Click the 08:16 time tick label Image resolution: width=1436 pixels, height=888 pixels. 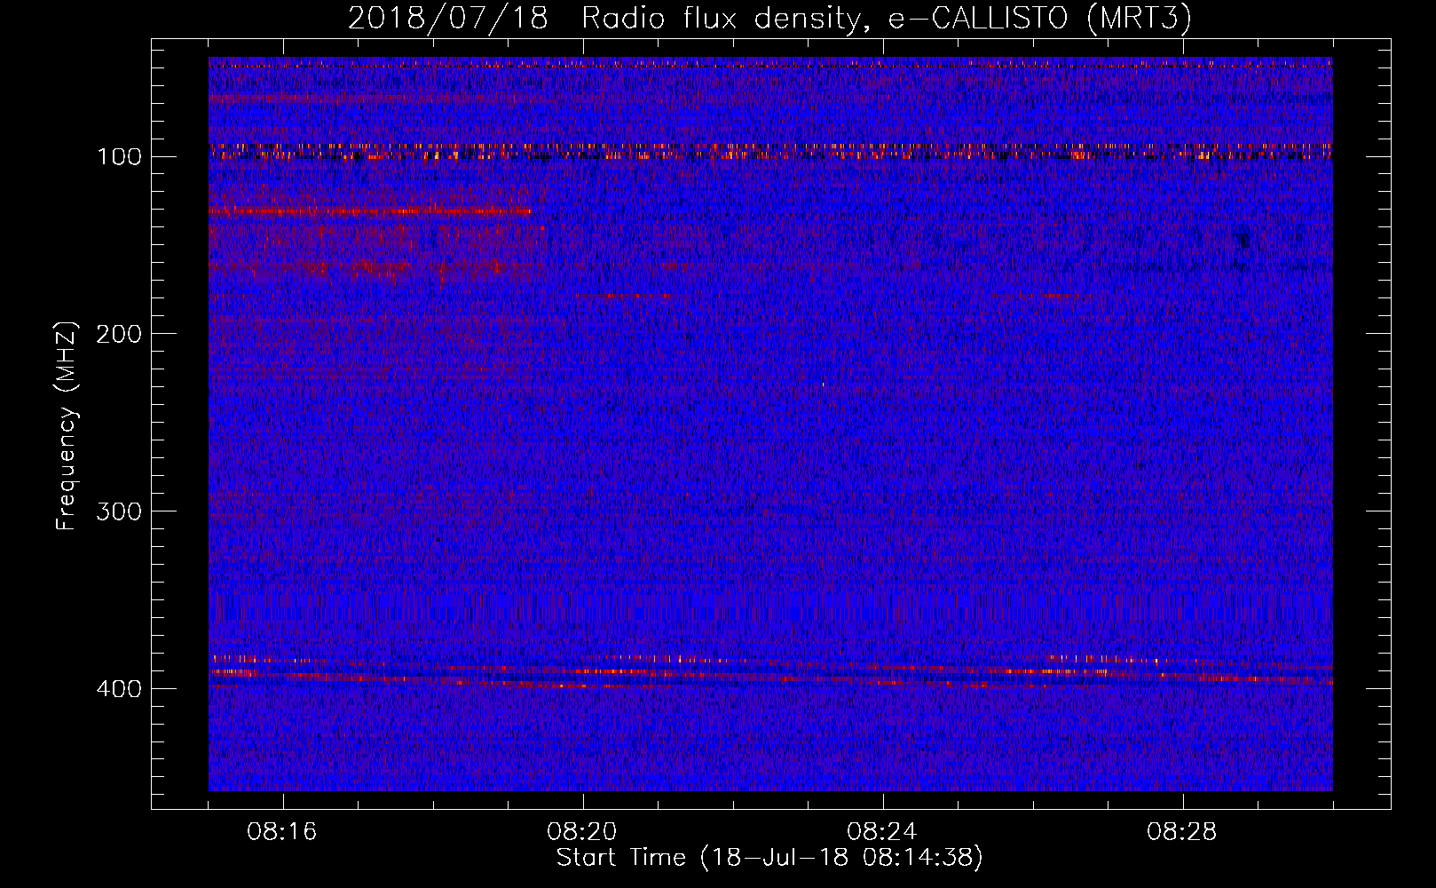point(282,832)
